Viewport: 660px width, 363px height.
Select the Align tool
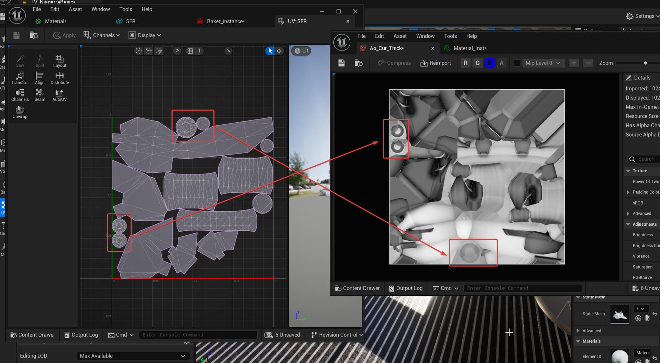[40, 78]
